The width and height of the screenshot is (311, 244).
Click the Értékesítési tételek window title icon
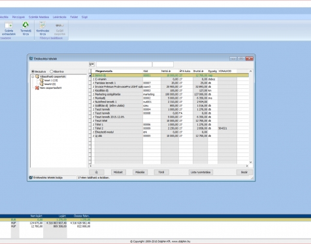31,58
